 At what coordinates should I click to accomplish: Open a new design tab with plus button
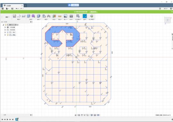pos(25,5)
